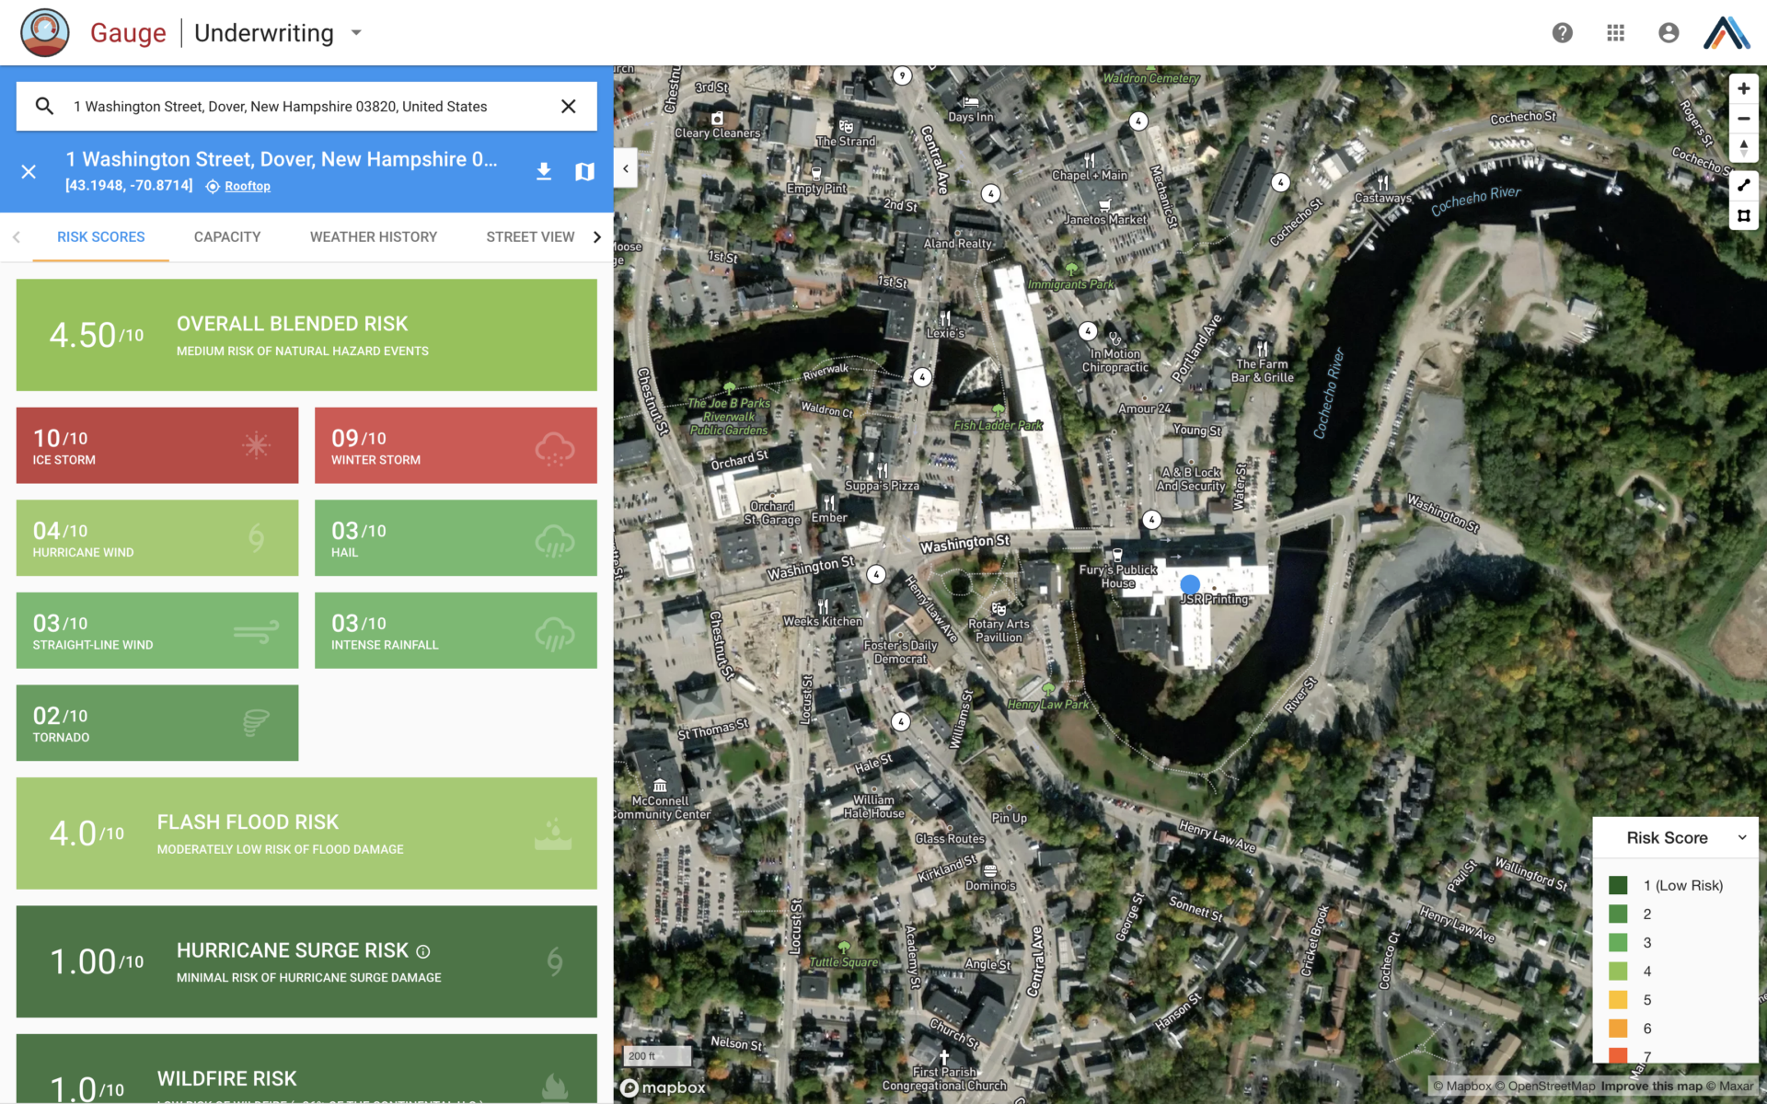Click the hail cloud icon on Hail card
The image size is (1767, 1104).
tap(555, 541)
